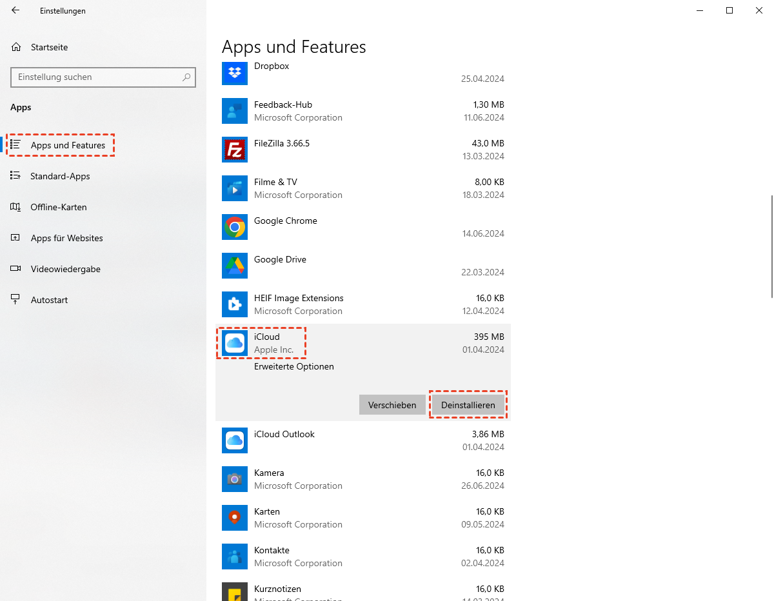Click the Einstellung suchen search field
Image resolution: width=774 pixels, height=601 pixels.
coord(97,77)
